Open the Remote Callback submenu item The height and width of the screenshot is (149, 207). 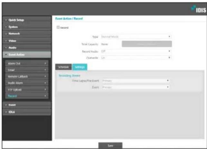27,76
